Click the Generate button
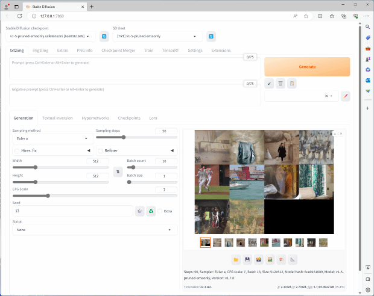This screenshot has height=296, width=374. (307, 67)
